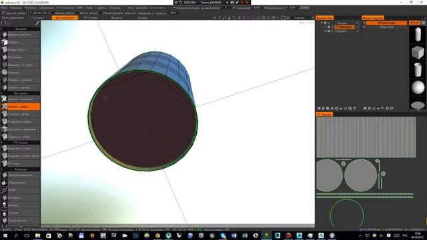
Task: Select the highlighted Volume layer name
Action: pos(345,27)
